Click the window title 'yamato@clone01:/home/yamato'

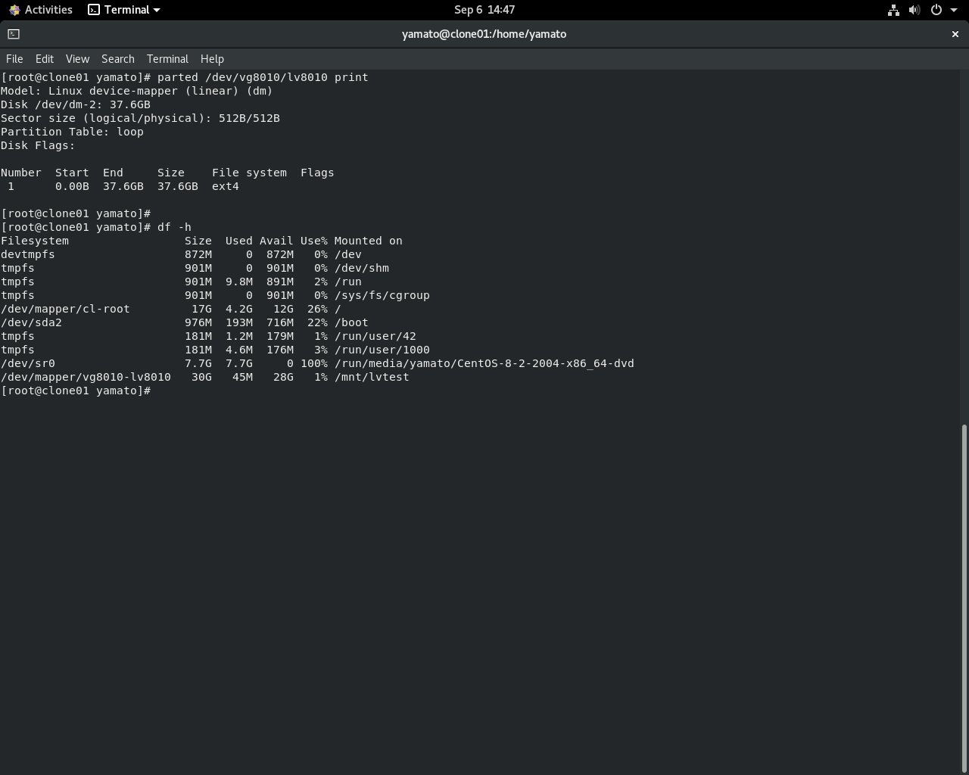[484, 34]
